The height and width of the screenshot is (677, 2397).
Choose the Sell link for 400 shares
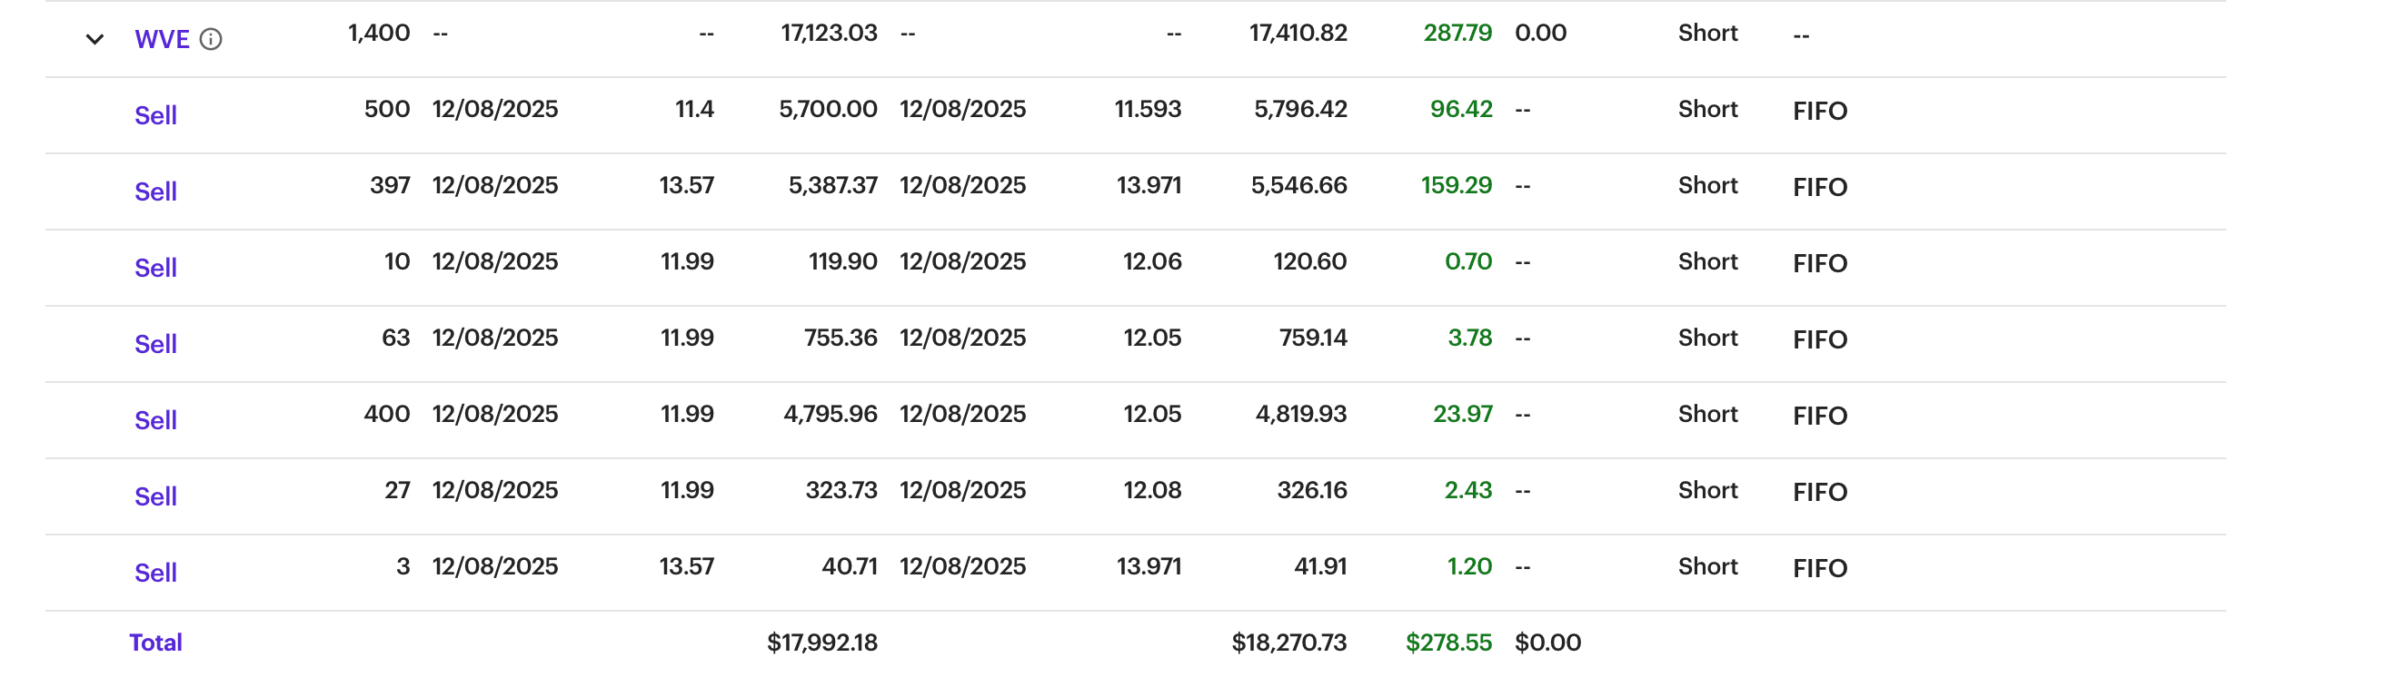[155, 420]
